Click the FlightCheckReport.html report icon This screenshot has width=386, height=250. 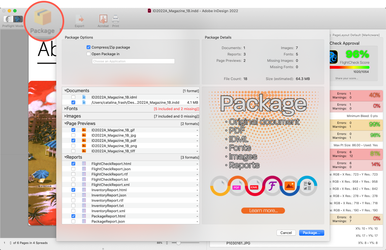click(x=84, y=164)
